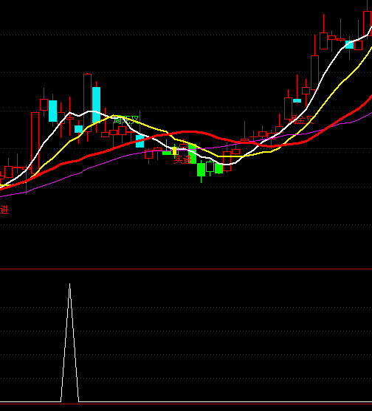The image size is (372, 411).
Task: Click the tall hollow red candle before large cyan candle
Action: (87, 103)
